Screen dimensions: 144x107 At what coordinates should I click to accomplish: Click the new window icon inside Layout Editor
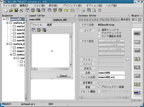pyautogui.click(x=33, y=30)
